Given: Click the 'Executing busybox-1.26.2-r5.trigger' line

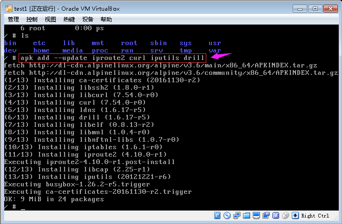Looking at the screenshot, I should point(77,184).
